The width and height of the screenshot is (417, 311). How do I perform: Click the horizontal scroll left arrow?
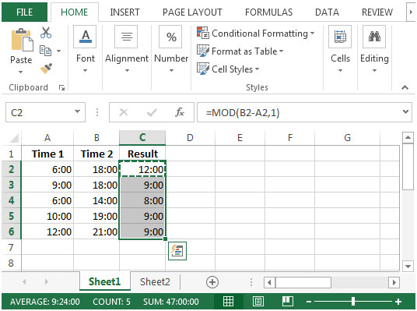point(269,282)
